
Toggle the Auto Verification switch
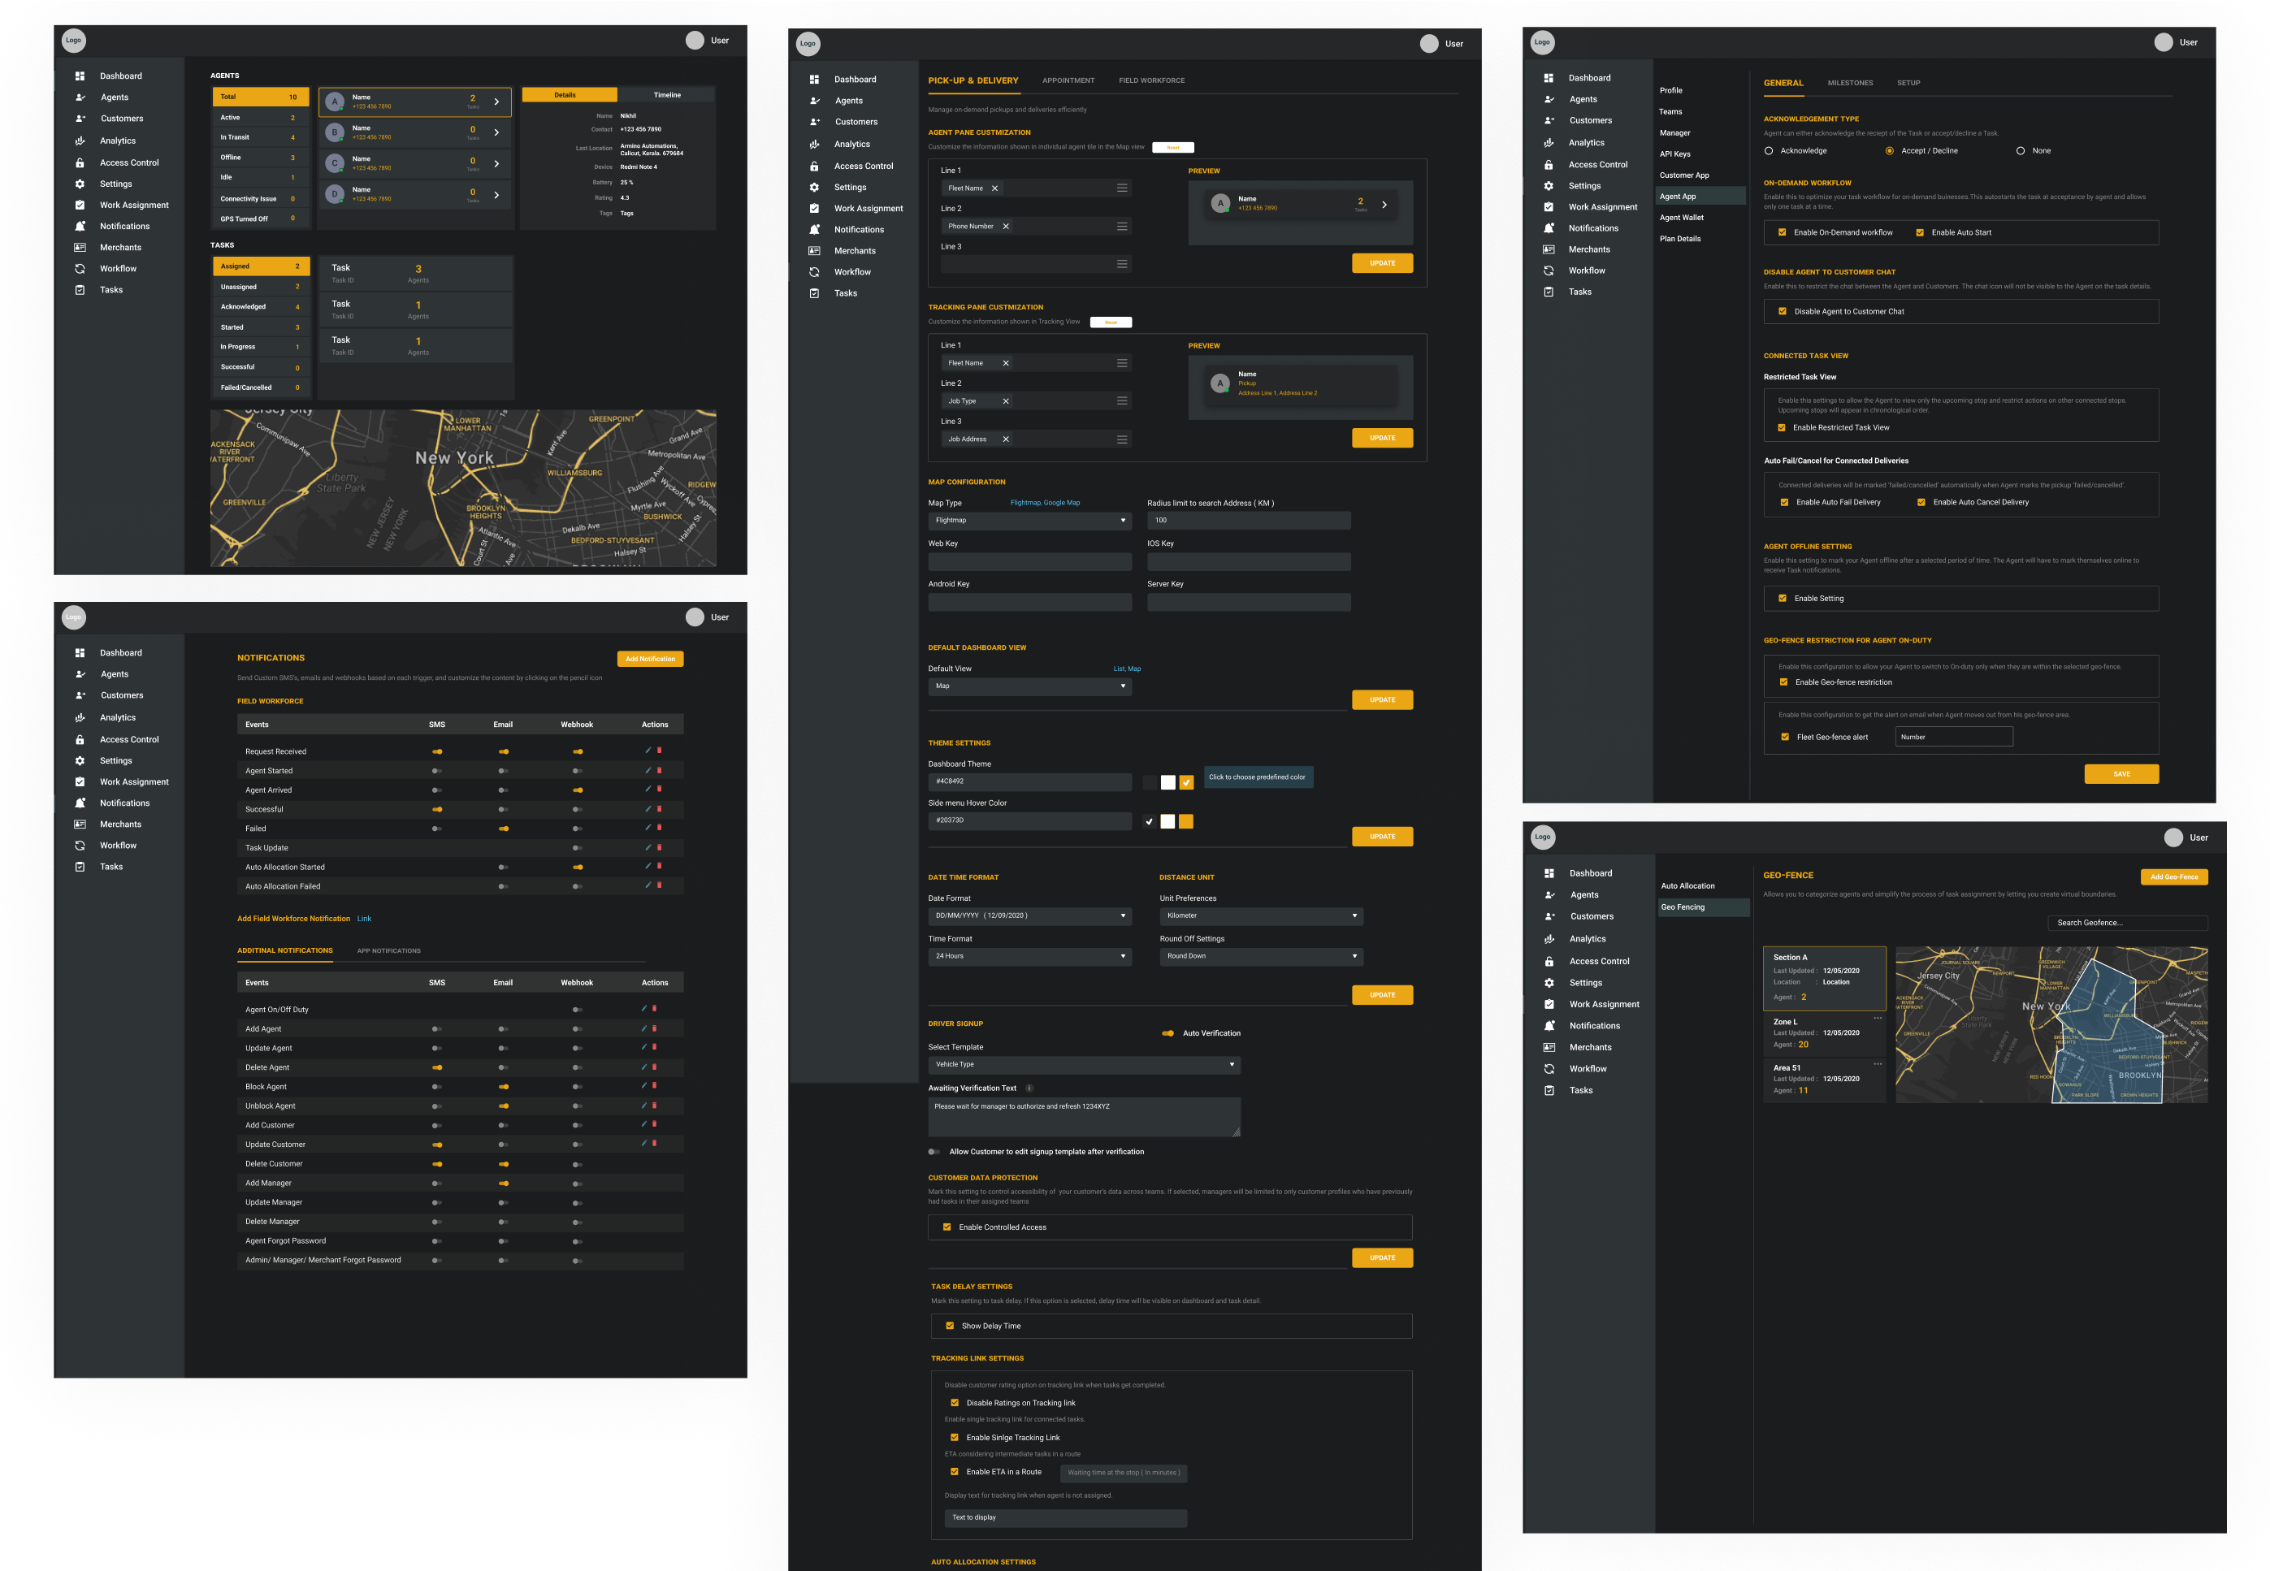tap(1167, 1033)
